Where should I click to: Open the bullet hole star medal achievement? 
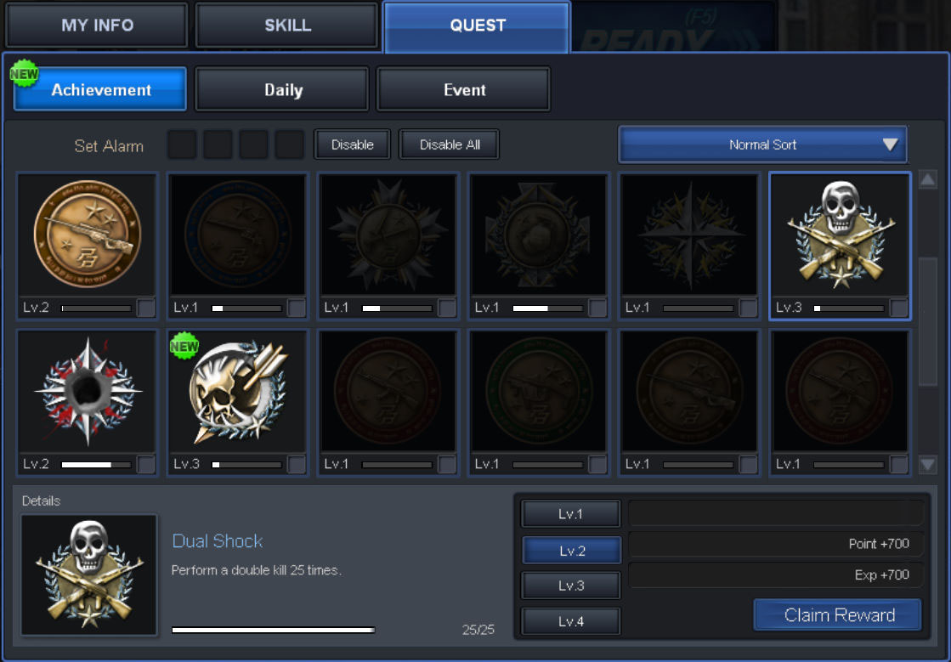coord(88,392)
